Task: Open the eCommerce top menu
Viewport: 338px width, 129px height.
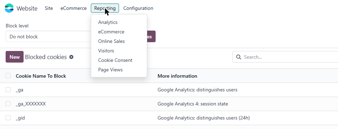Action: (x=74, y=8)
